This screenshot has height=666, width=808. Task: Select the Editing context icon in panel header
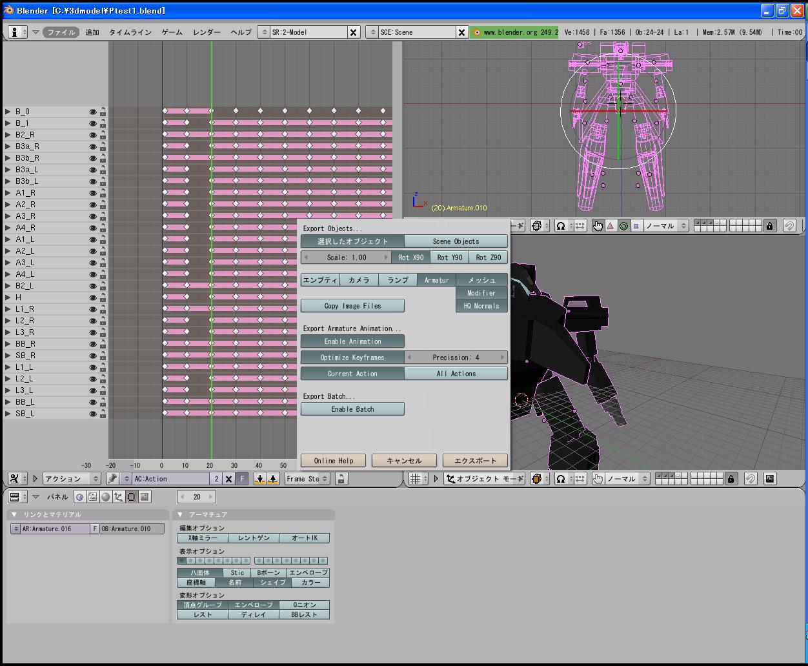tap(131, 497)
